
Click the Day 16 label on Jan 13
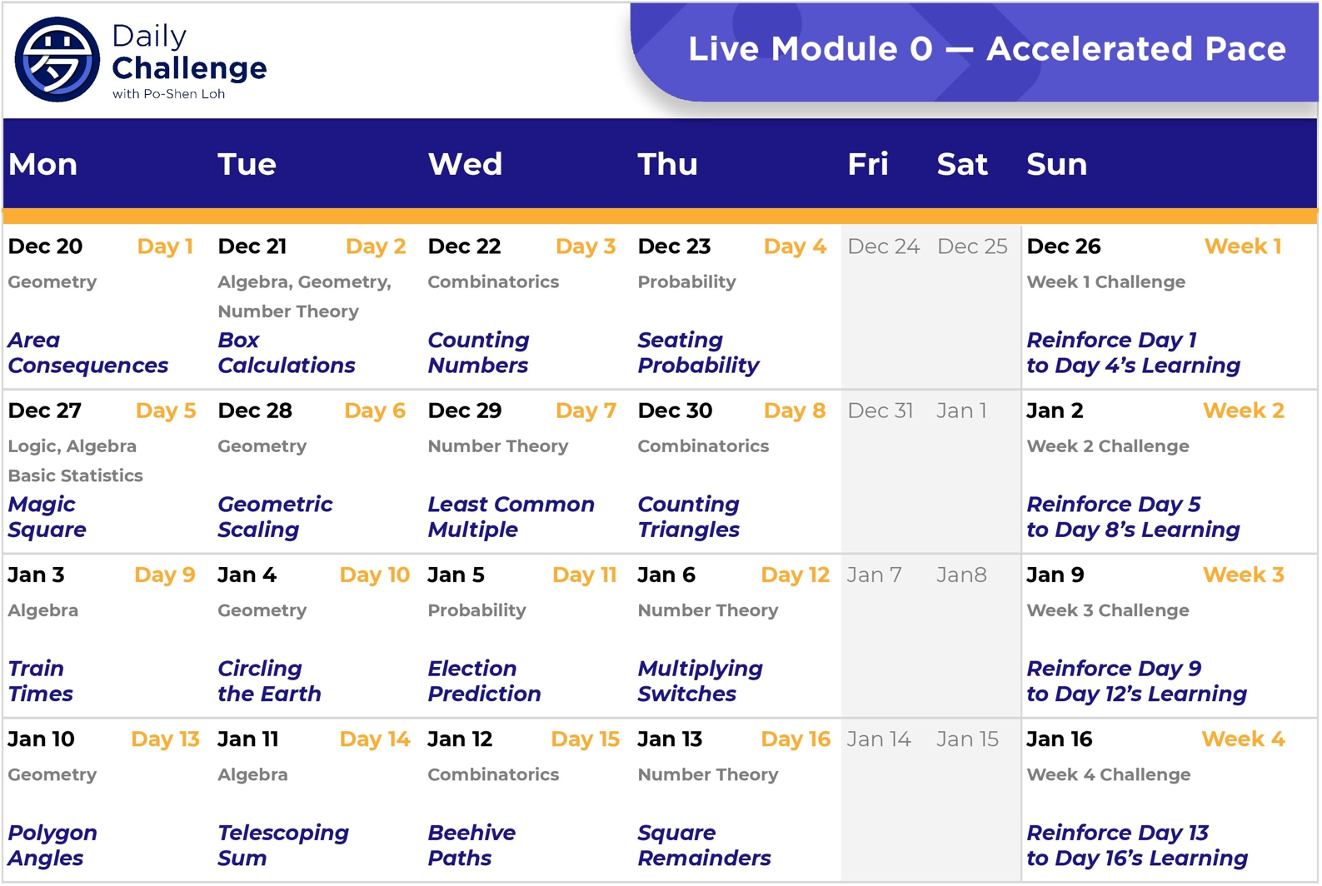tap(796, 739)
